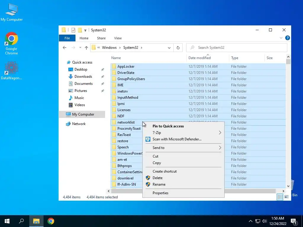Select the AppLocker folder
Screen dimensions: 303x227
pyautogui.click(x=198, y=67)
